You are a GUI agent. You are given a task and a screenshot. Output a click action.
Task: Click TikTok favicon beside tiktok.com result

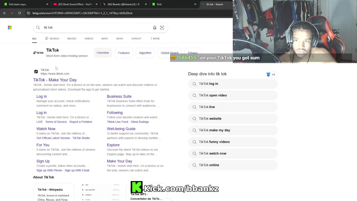36,72
